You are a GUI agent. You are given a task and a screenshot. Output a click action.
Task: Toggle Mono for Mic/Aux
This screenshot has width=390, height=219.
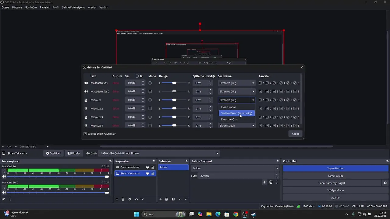[x=150, y=100]
